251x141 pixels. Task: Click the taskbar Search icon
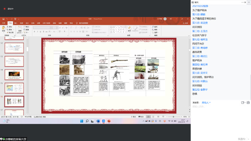point(87,121)
